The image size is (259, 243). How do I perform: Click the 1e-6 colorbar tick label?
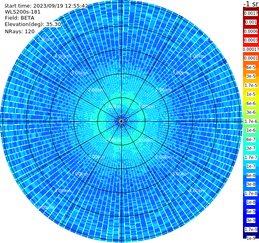click(251, 130)
